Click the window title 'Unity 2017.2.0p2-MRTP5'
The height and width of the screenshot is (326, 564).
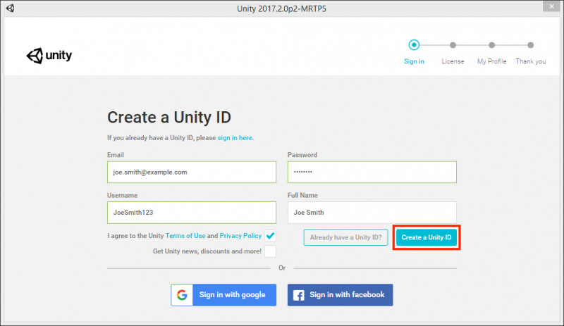pos(281,8)
